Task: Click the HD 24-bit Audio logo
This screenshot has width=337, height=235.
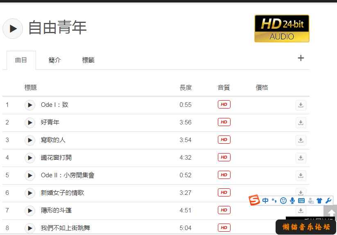Action: [x=282, y=29]
